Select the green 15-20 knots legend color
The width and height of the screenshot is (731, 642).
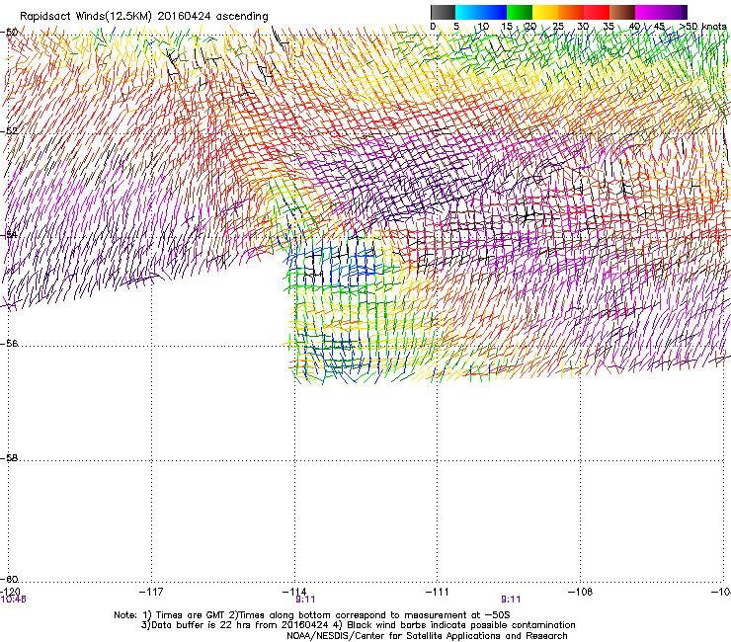520,12
